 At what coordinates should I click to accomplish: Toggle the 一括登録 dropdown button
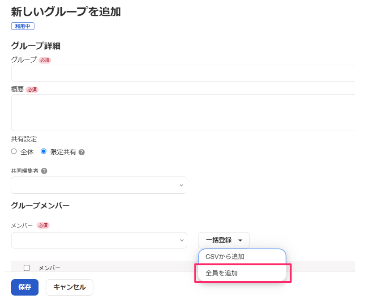(223, 240)
